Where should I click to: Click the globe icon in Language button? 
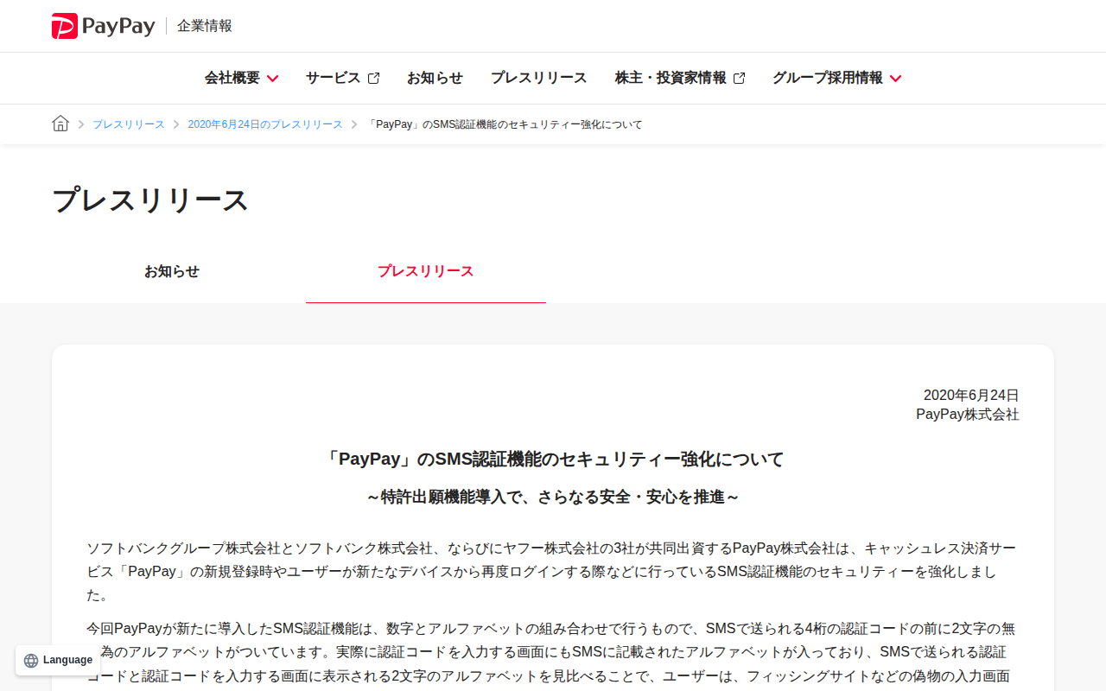click(x=31, y=661)
